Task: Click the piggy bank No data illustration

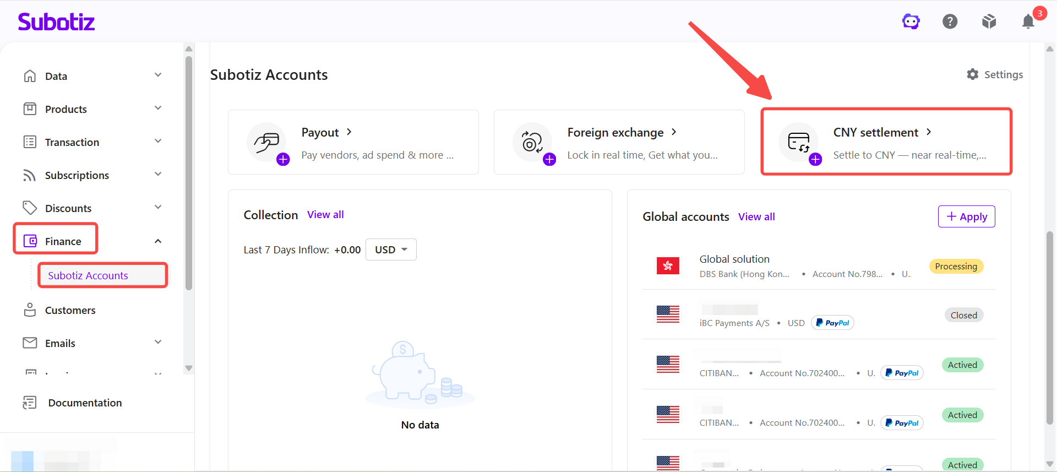Action: tap(420, 374)
